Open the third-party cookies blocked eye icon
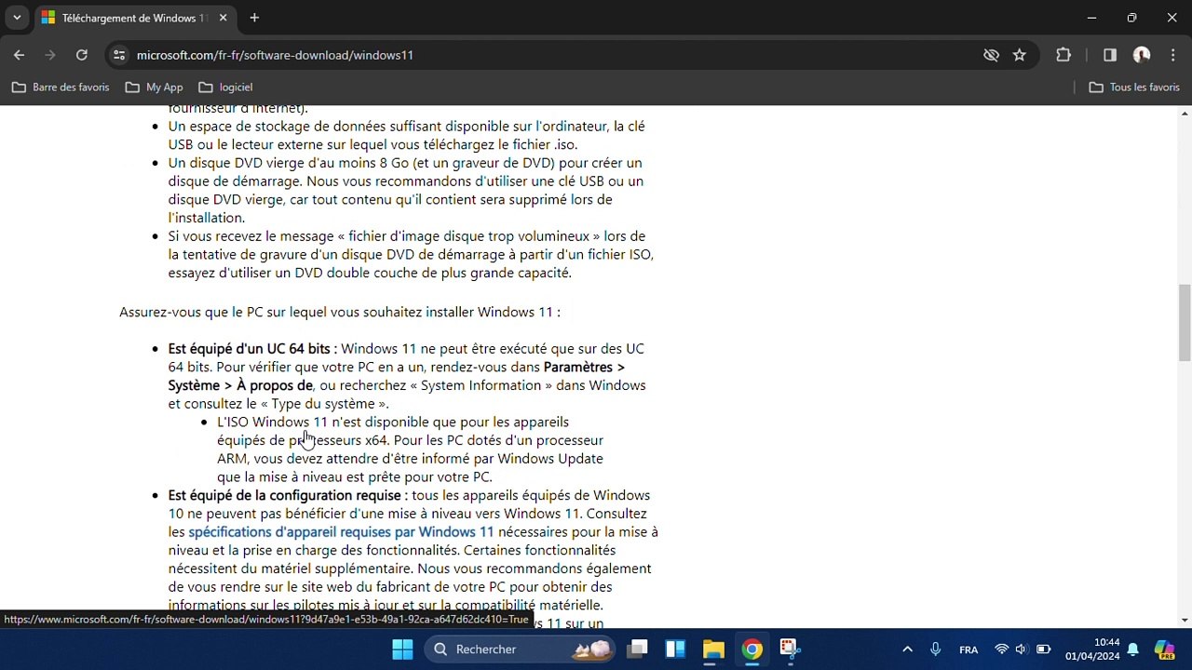This screenshot has height=670, width=1192. pos(991,55)
